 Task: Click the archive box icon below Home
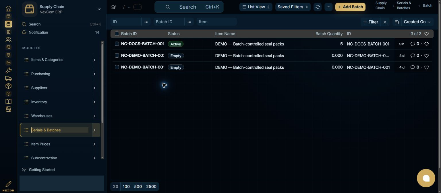[8, 16]
